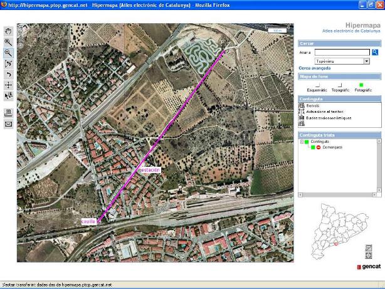Select the Esquemàtic background map option
The height and width of the screenshot is (289, 385).
[x=317, y=85]
